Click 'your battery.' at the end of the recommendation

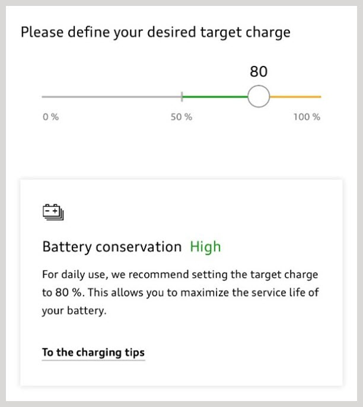(74, 311)
